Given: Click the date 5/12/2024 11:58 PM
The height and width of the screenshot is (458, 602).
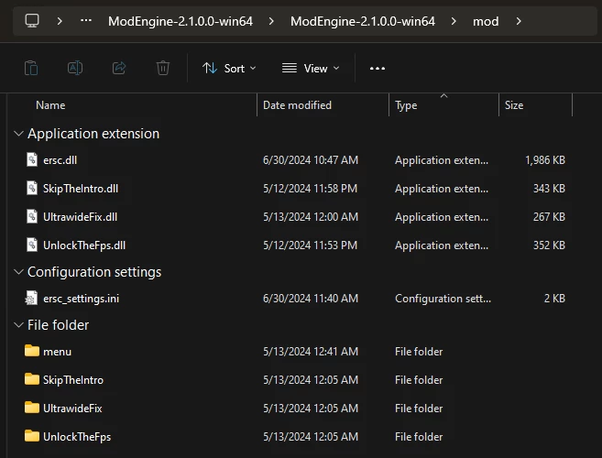Looking at the screenshot, I should tap(310, 189).
